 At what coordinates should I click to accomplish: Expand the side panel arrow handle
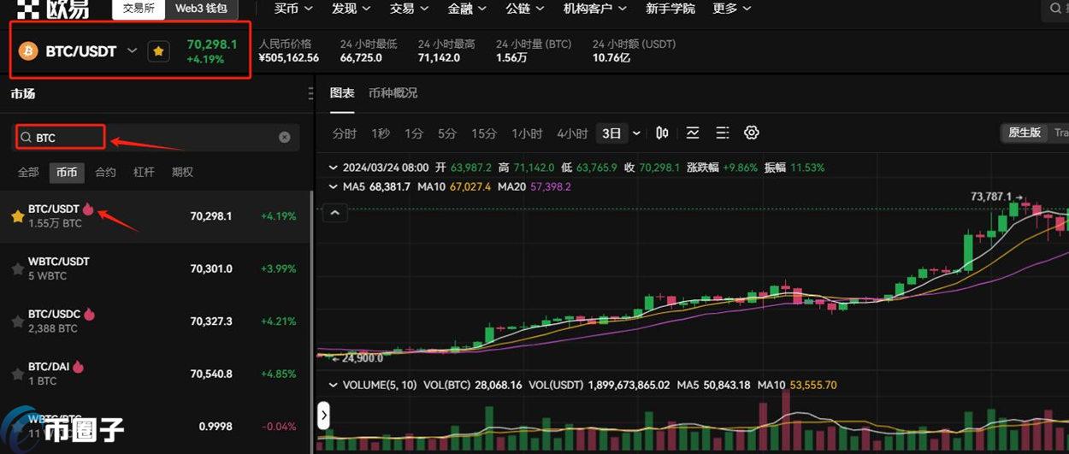(323, 416)
